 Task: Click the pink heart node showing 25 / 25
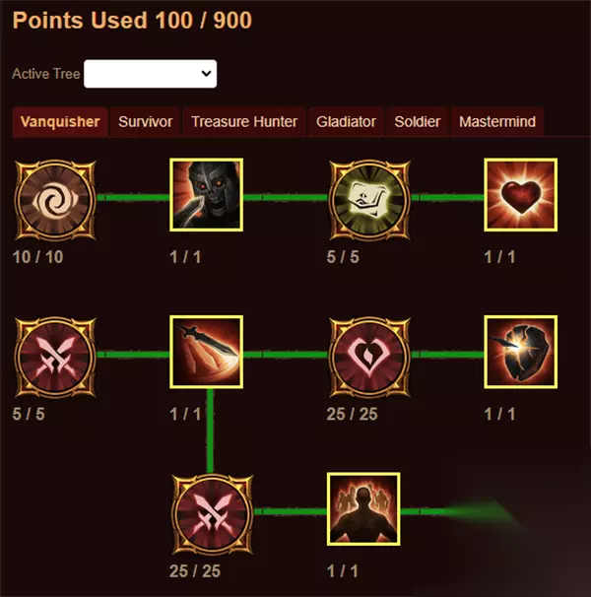(x=369, y=357)
